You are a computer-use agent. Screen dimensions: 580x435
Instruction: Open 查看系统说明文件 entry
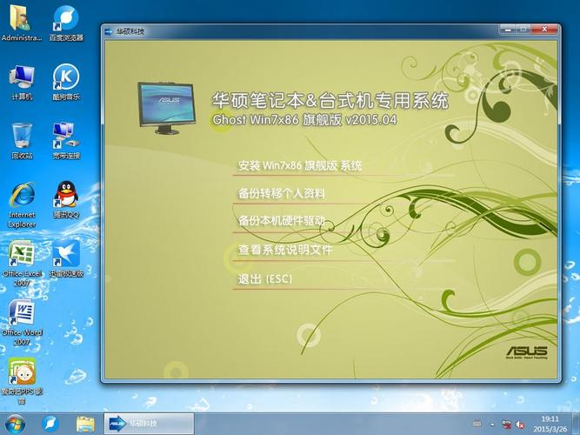point(285,250)
